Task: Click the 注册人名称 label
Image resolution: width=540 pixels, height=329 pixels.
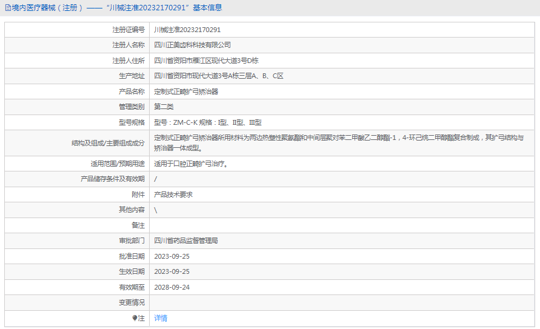Action: tap(128, 45)
